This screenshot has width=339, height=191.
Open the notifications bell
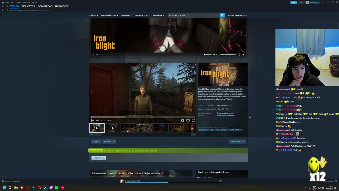(301, 2)
